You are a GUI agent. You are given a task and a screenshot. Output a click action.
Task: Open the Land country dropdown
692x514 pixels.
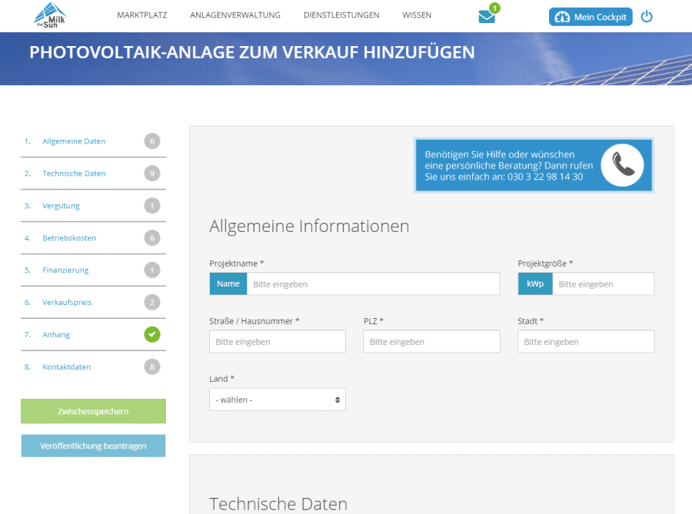(277, 400)
